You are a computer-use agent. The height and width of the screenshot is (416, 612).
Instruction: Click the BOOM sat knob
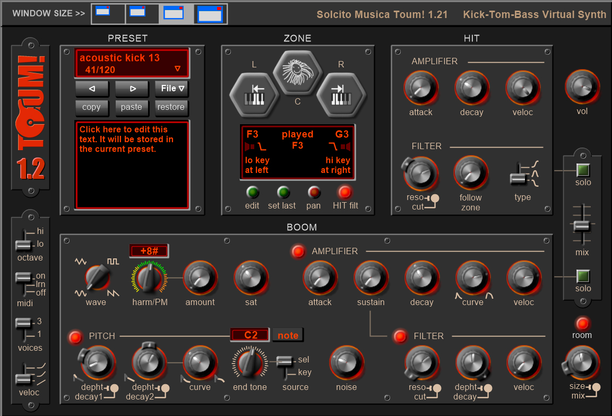pyautogui.click(x=251, y=278)
